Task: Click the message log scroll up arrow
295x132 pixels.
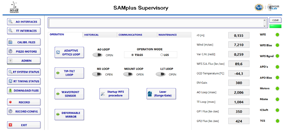Action: 265,20
